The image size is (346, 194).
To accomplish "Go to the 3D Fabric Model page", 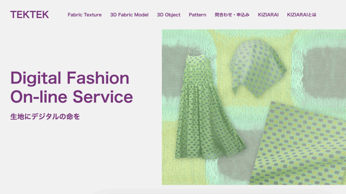I will 129,15.
